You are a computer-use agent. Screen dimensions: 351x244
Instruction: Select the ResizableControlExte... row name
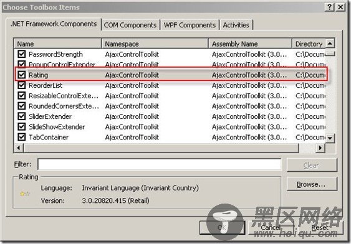coord(64,96)
